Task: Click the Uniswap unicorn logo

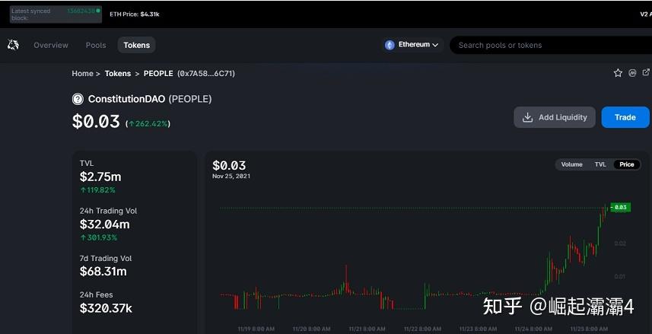Action: coord(13,45)
